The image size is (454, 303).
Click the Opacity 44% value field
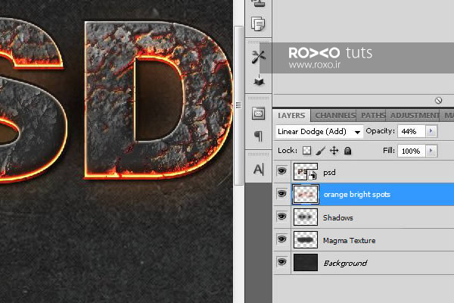coord(412,131)
